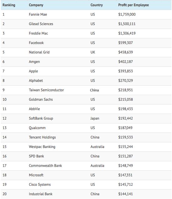Click Freddie Mac's profit value $1,306,419
Image resolution: width=172 pixels, height=199 pixels.
[127, 33]
